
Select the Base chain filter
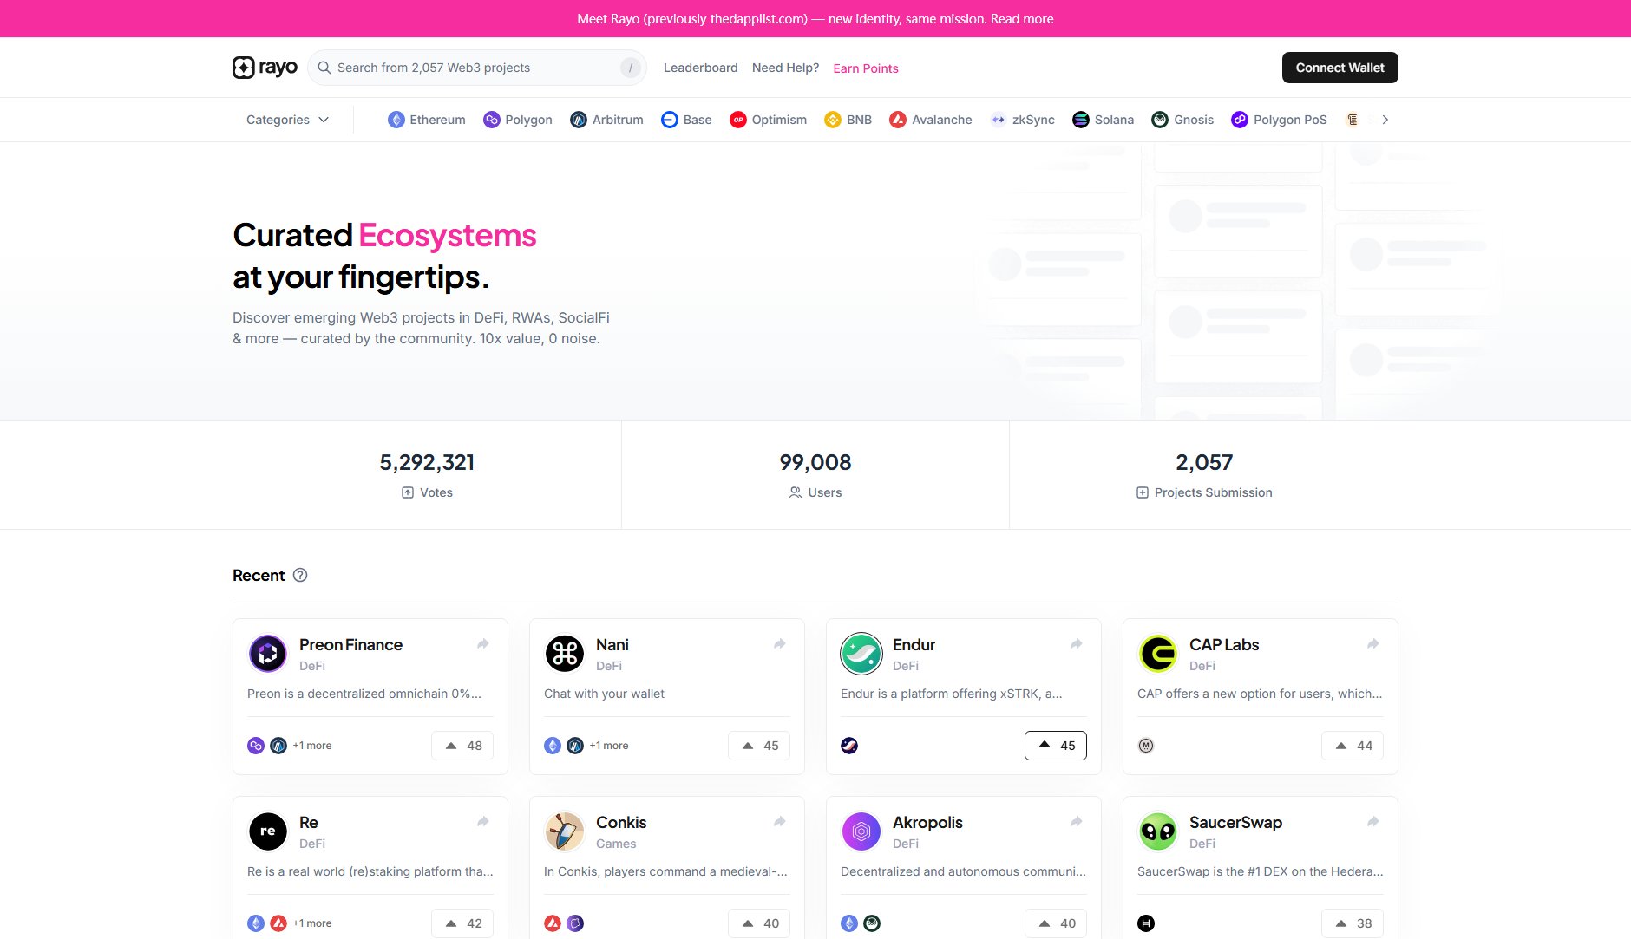[686, 120]
